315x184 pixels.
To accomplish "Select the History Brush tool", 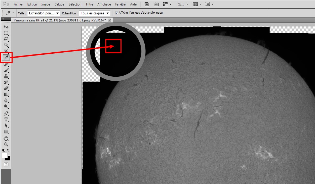I will pos(6,82).
